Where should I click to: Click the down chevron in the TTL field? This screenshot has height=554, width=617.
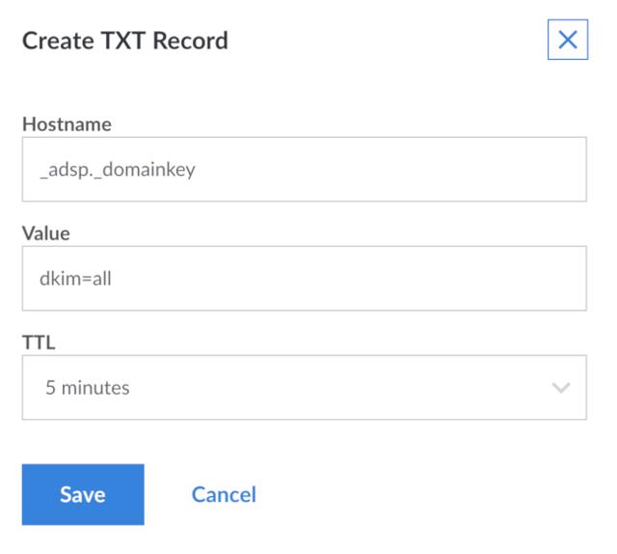tap(560, 388)
